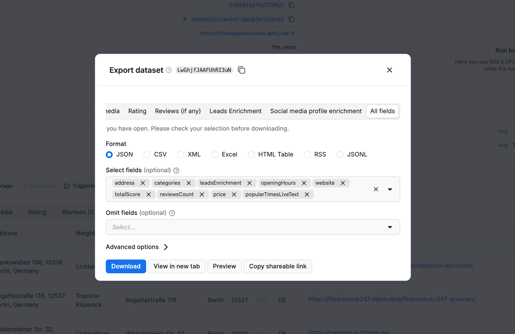Click Copy shareable link
This screenshot has width=515, height=334.
click(x=278, y=266)
